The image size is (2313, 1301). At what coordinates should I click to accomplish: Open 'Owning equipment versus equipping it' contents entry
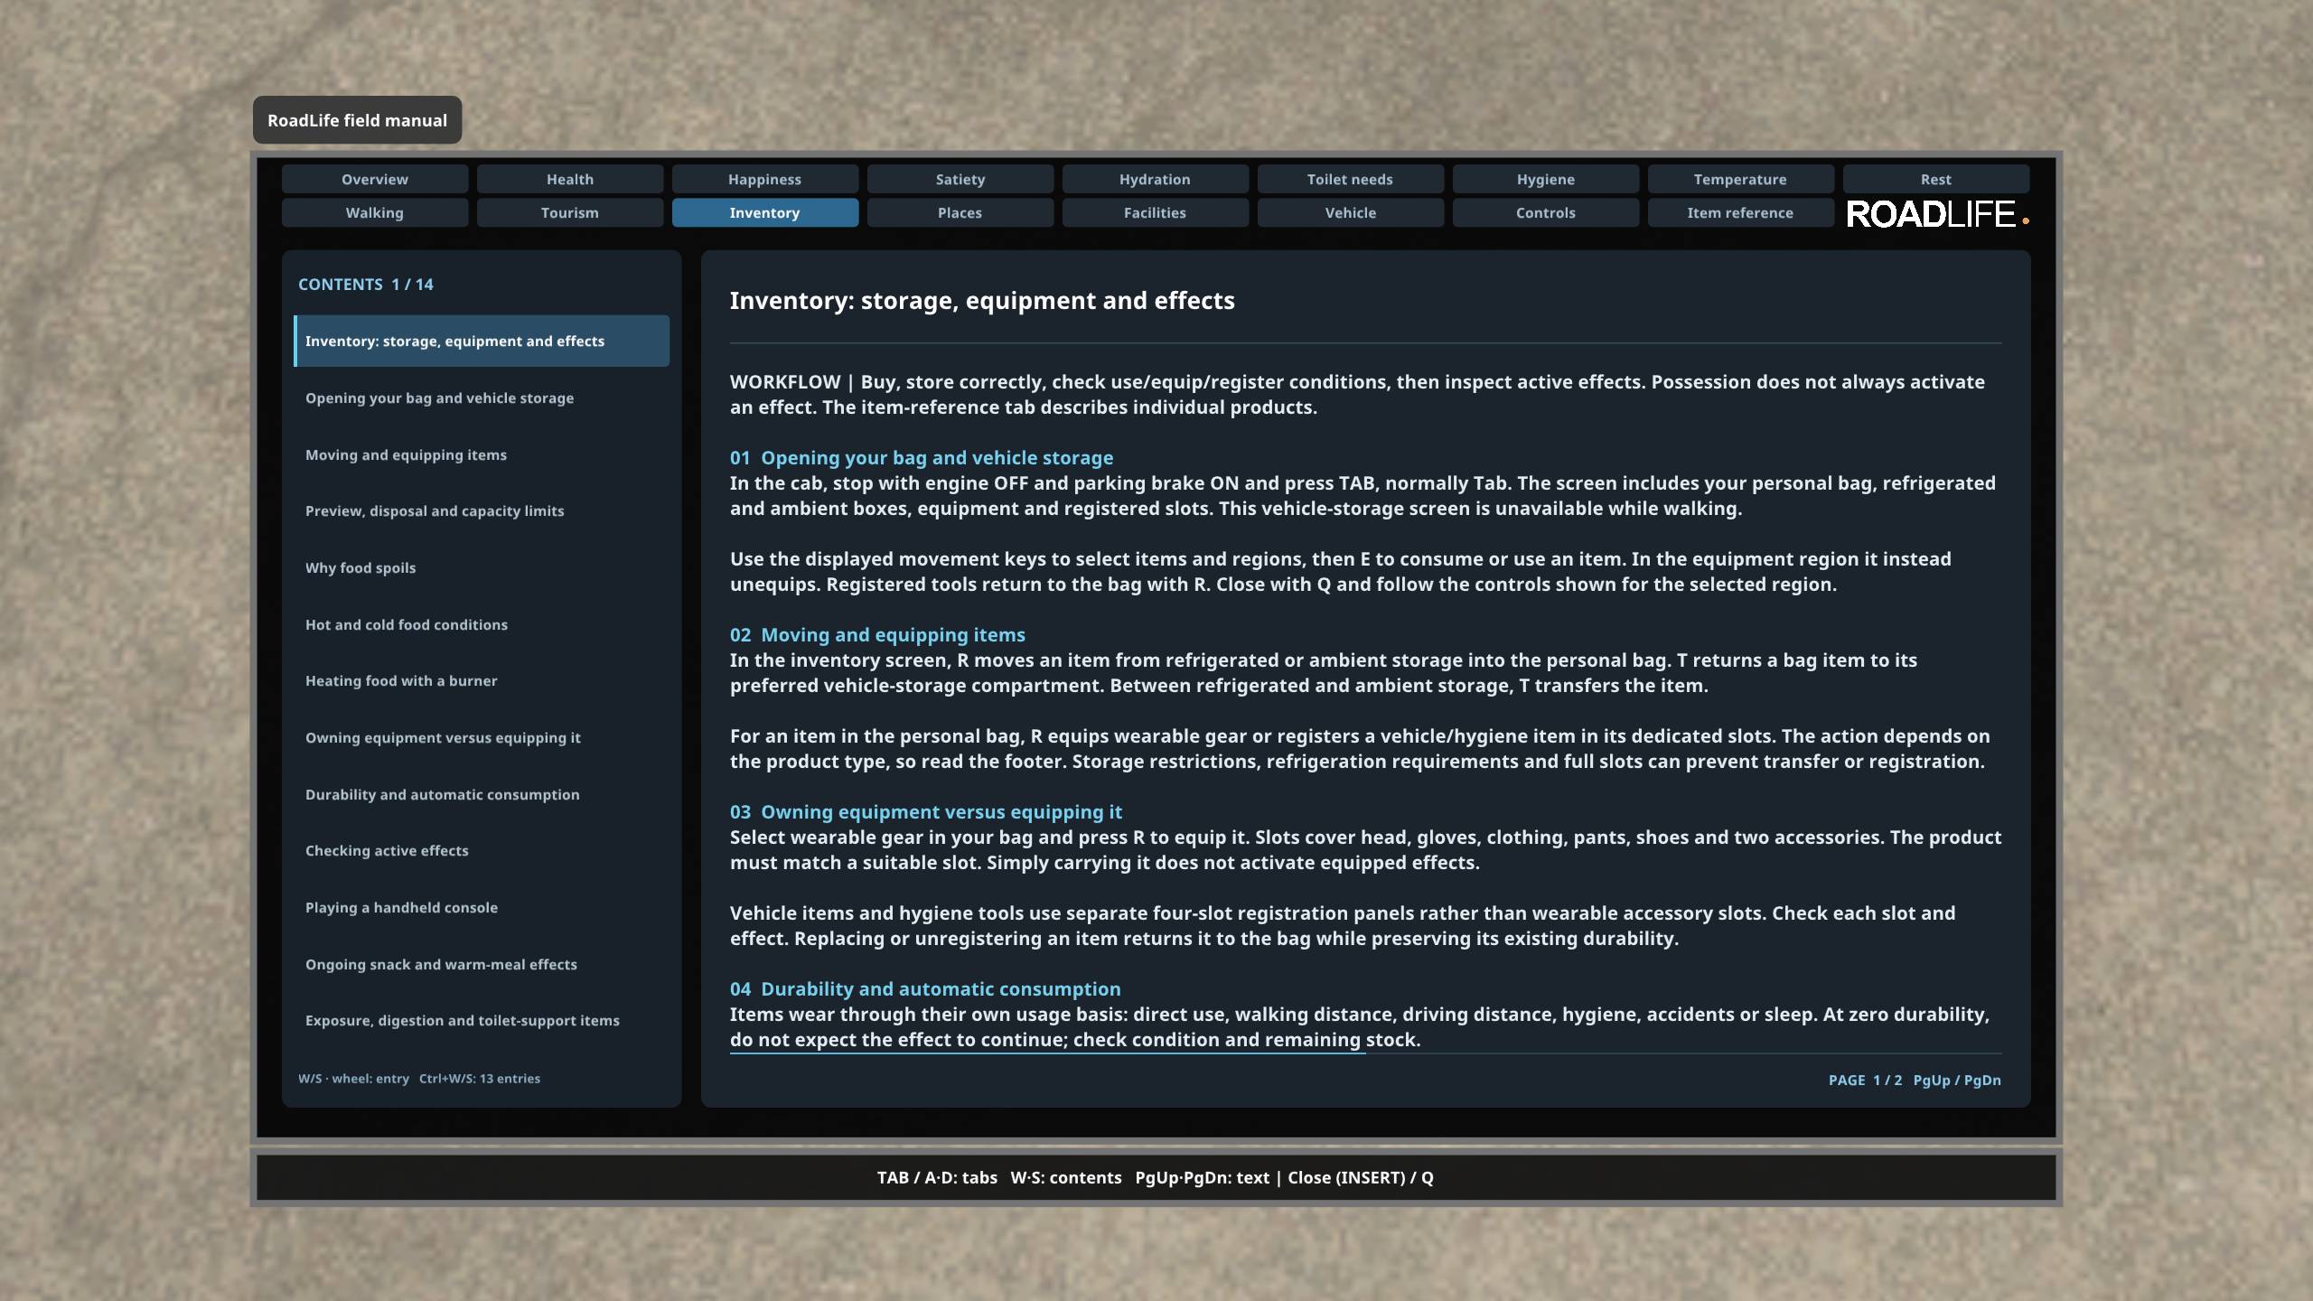click(482, 737)
